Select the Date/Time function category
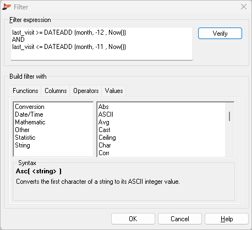The image size is (252, 230). point(29,114)
